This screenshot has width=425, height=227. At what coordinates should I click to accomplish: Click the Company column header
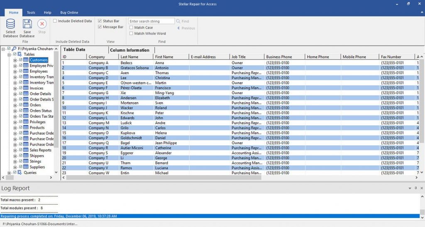click(103, 57)
